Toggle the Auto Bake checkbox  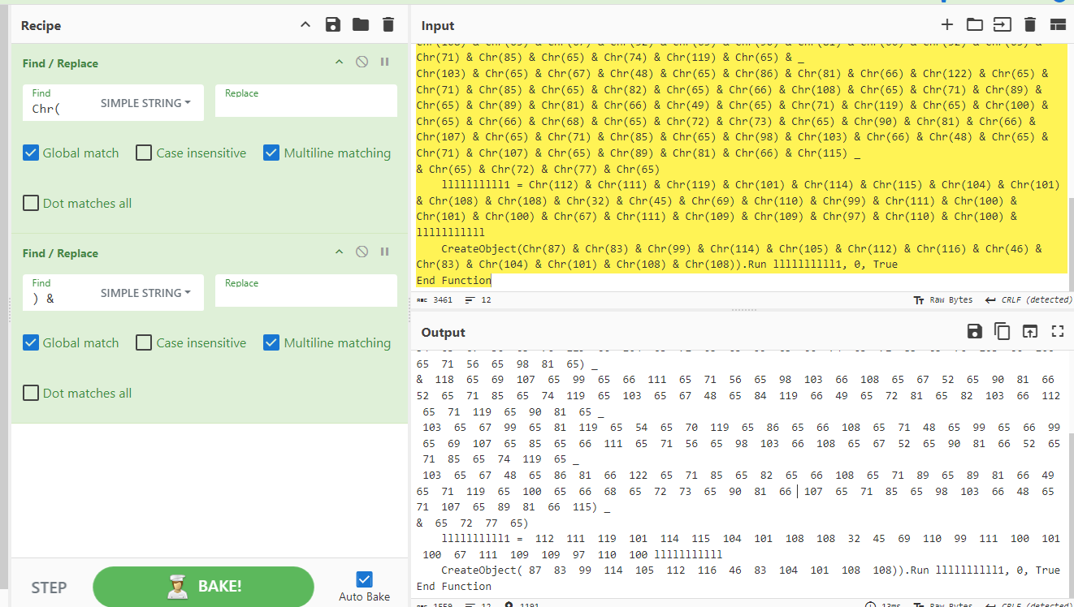(x=365, y=579)
